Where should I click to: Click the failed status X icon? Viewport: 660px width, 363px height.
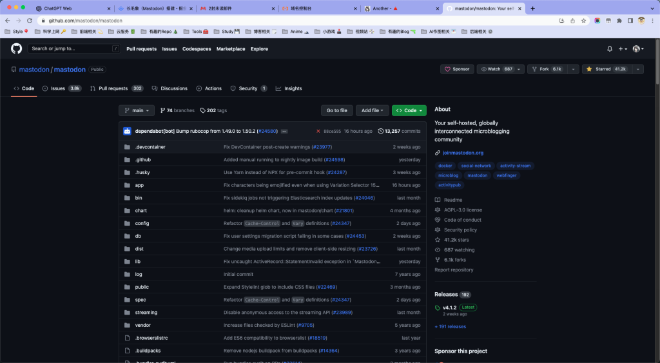coord(318,131)
